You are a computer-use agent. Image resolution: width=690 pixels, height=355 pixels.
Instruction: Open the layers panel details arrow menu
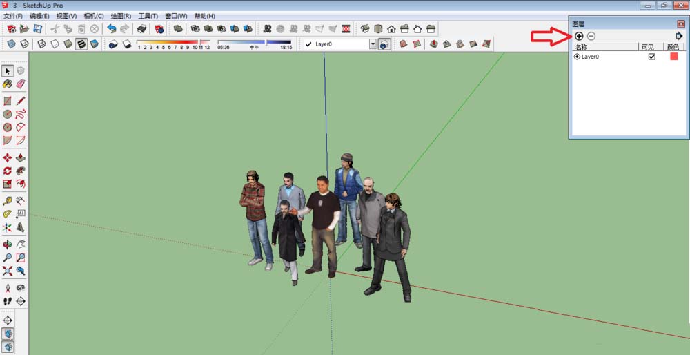679,36
